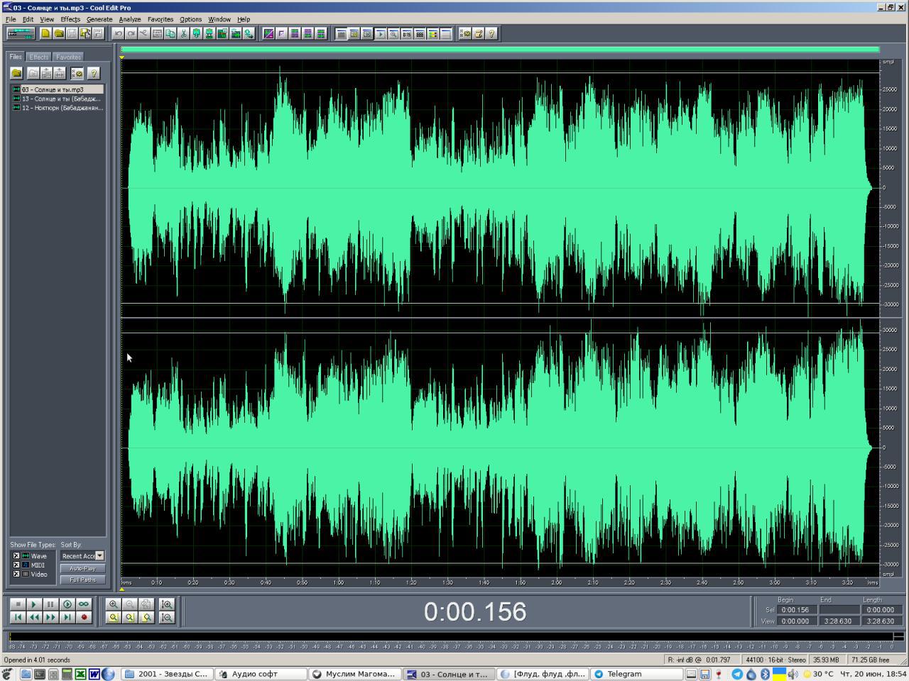Screen dimensions: 909x681
Task: Click Play to End circled button
Action: (67, 604)
